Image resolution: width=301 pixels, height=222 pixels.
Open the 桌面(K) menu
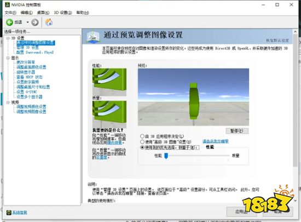click(x=43, y=13)
